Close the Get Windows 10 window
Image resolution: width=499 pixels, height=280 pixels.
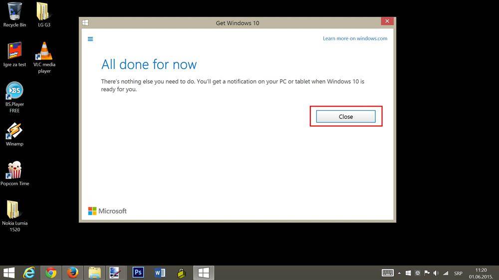point(387,22)
